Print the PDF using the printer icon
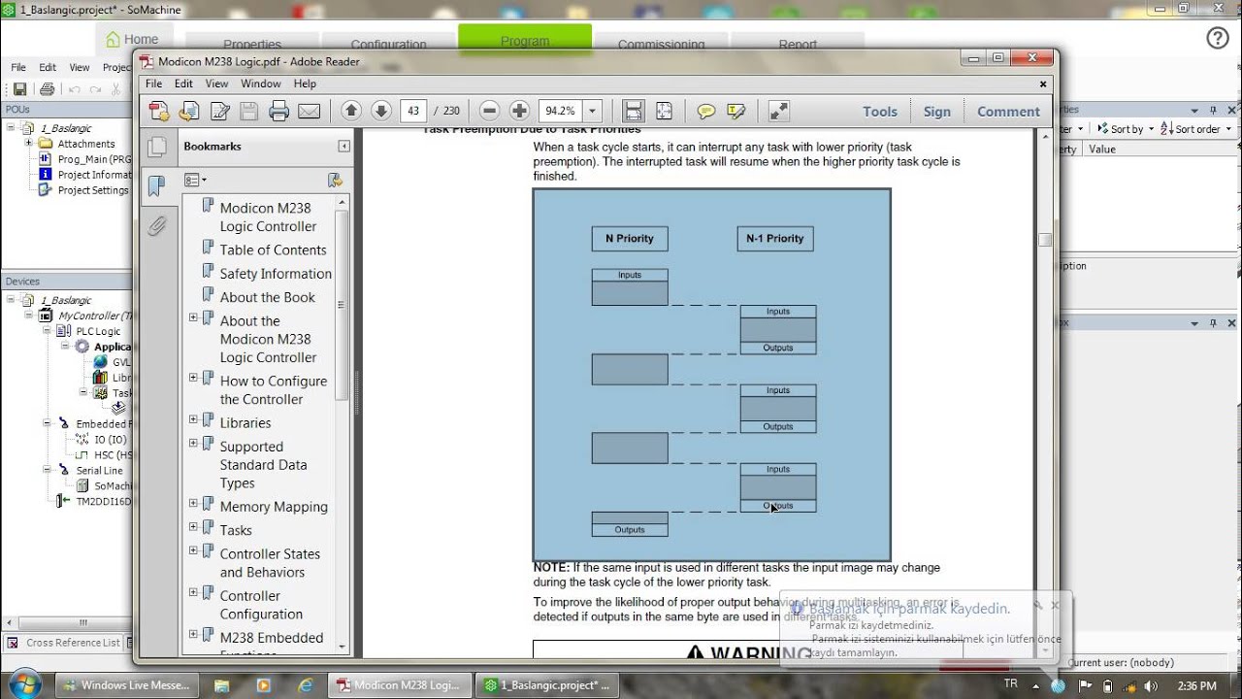Screen dimensions: 1242x699 click(x=279, y=111)
